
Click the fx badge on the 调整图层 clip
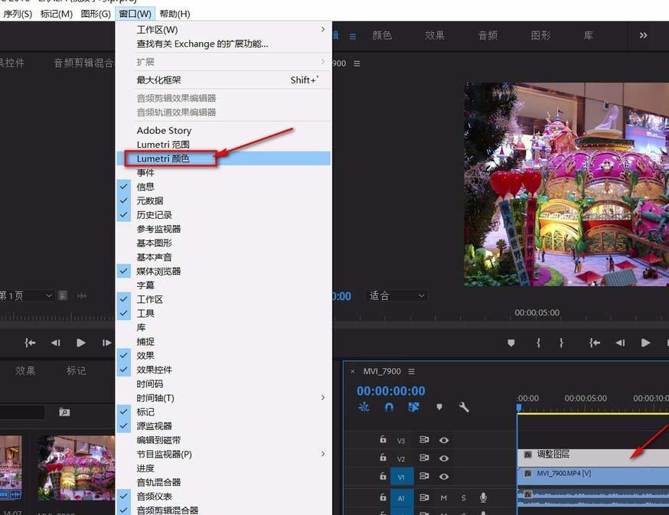[x=527, y=454]
